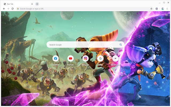
Task: Open Chrome's three-dot menu
Action: tap(167, 9)
